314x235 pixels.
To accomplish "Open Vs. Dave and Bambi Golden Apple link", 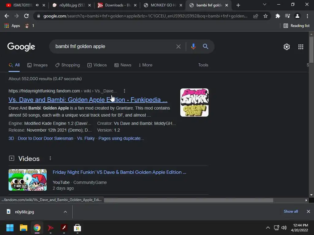I will pyautogui.click(x=88, y=100).
